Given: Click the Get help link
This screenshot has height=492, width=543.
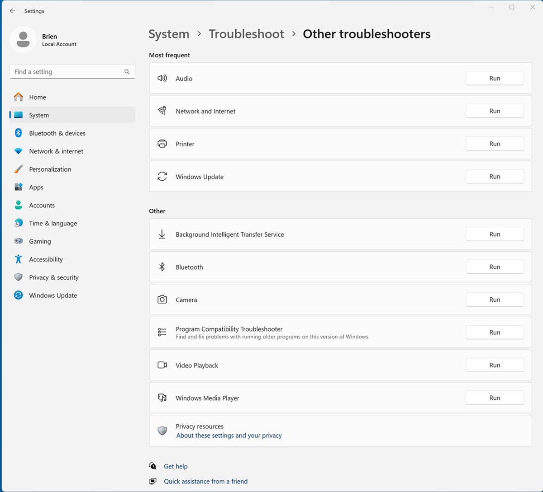Looking at the screenshot, I should click(176, 466).
